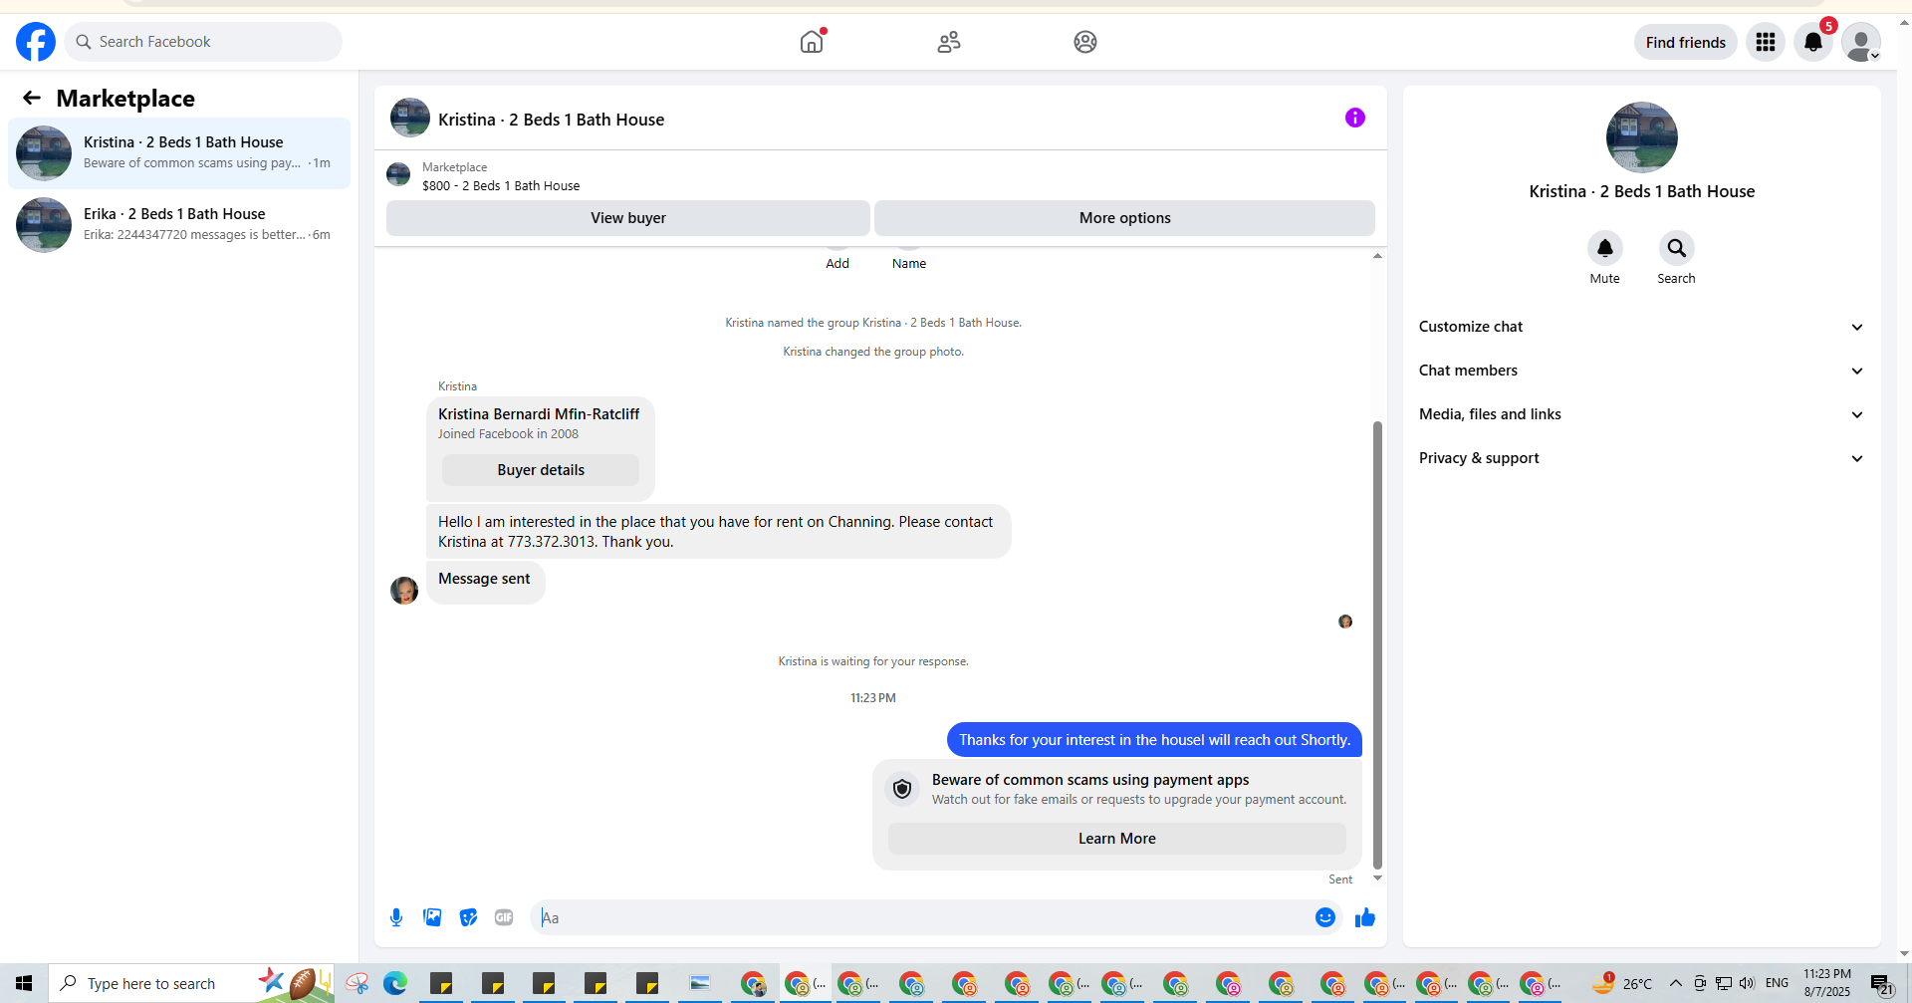Open Microsoft Edge from the taskbar
The width and height of the screenshot is (1912, 1003).
(x=395, y=984)
